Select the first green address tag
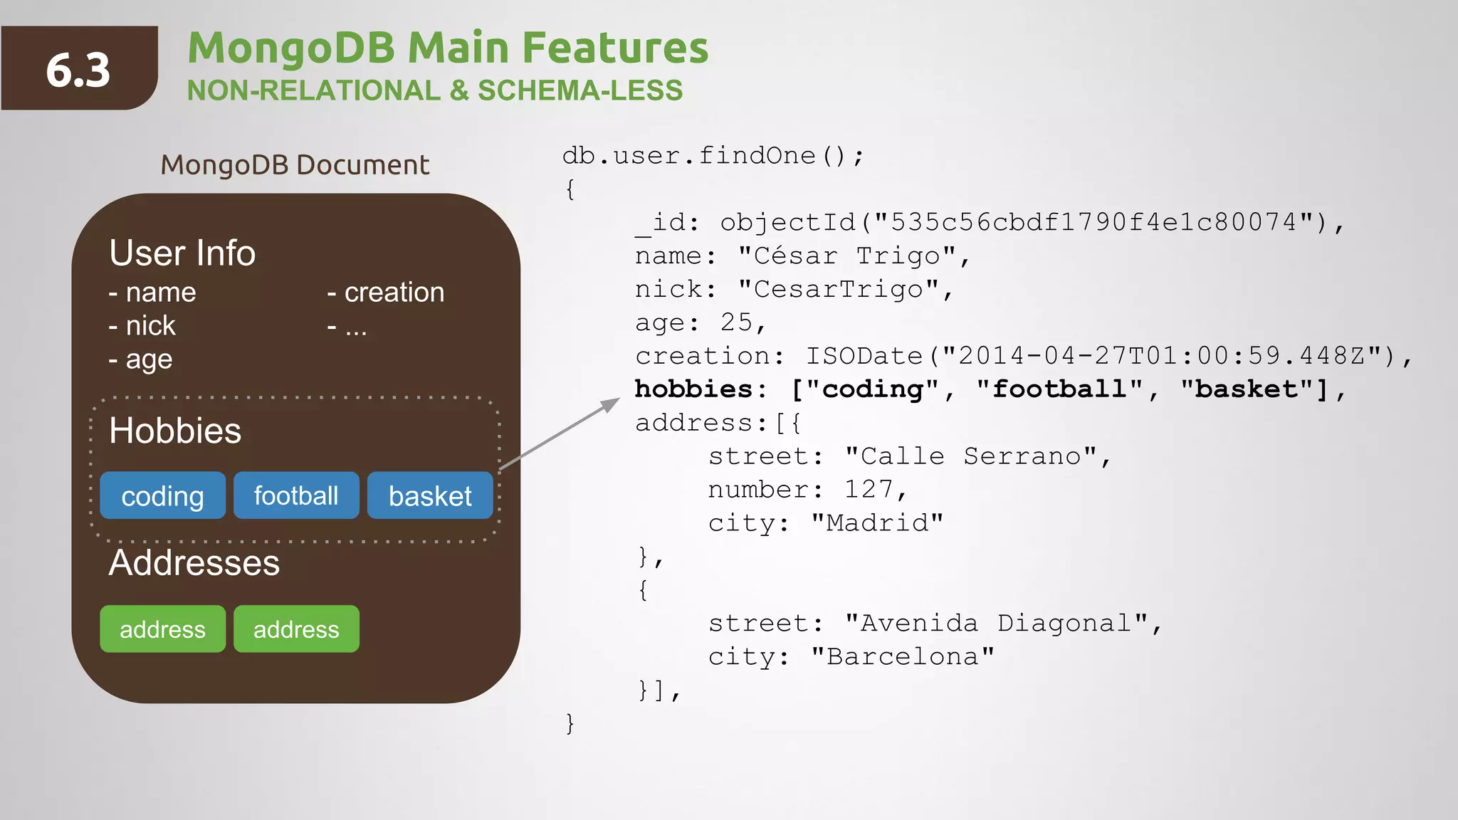Screen dimensions: 1458x820 pyautogui.click(x=162, y=629)
